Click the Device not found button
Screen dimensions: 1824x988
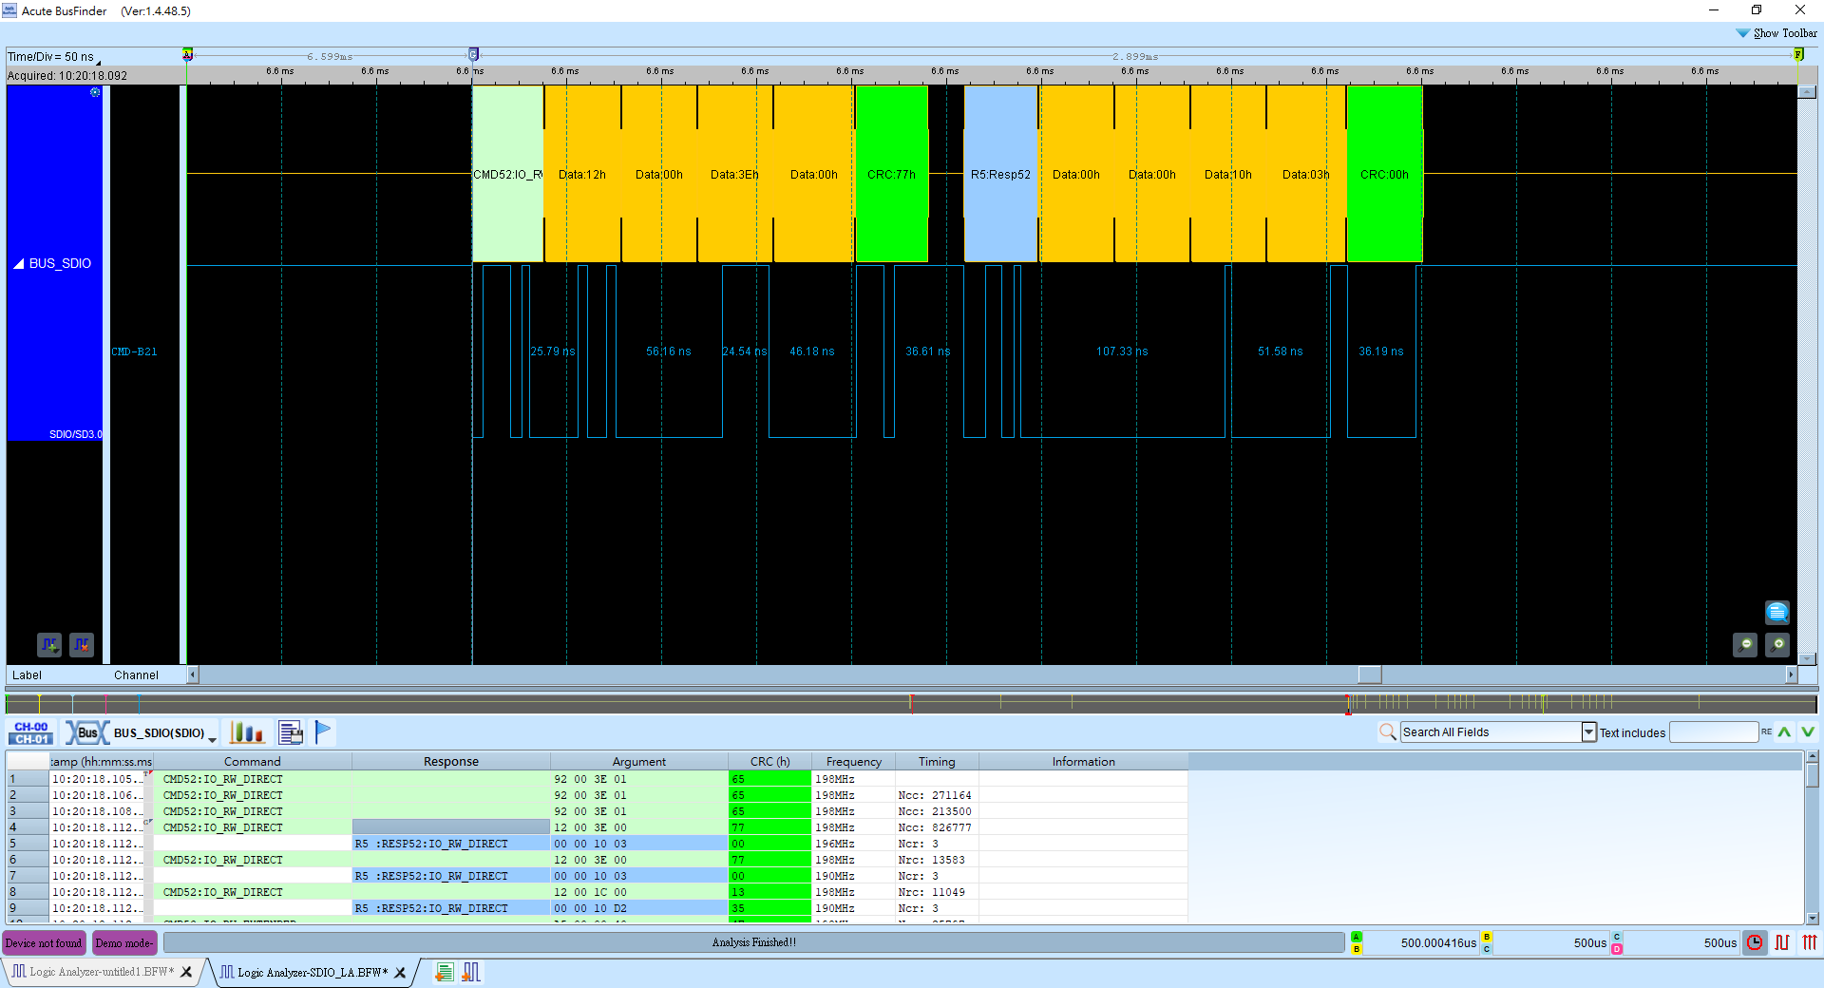coord(44,942)
